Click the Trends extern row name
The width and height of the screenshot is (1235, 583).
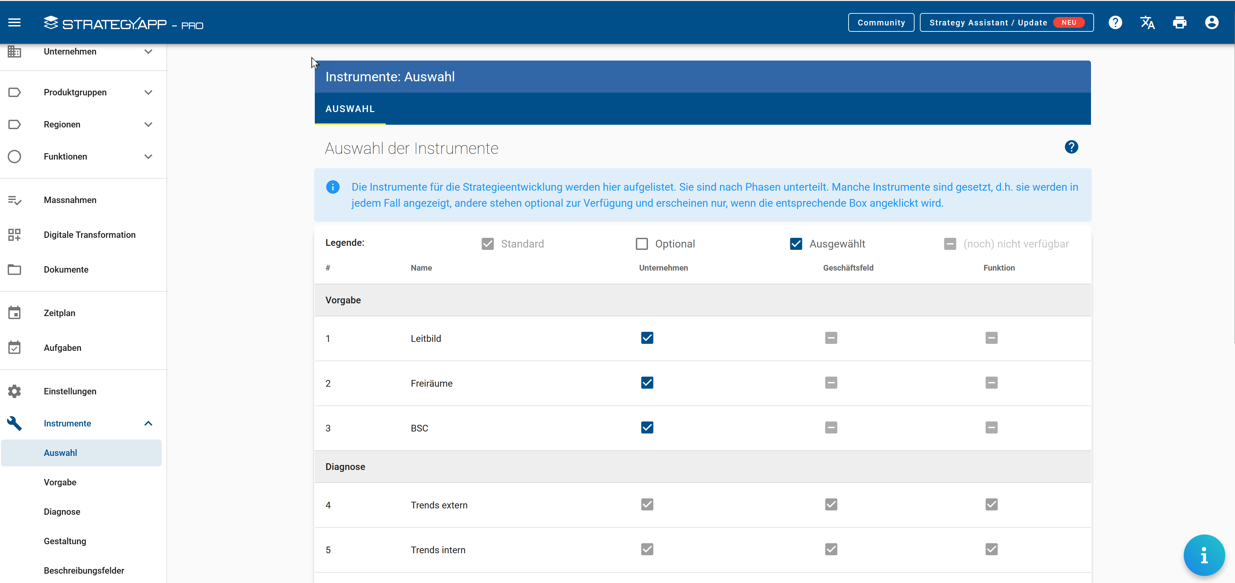(x=439, y=505)
